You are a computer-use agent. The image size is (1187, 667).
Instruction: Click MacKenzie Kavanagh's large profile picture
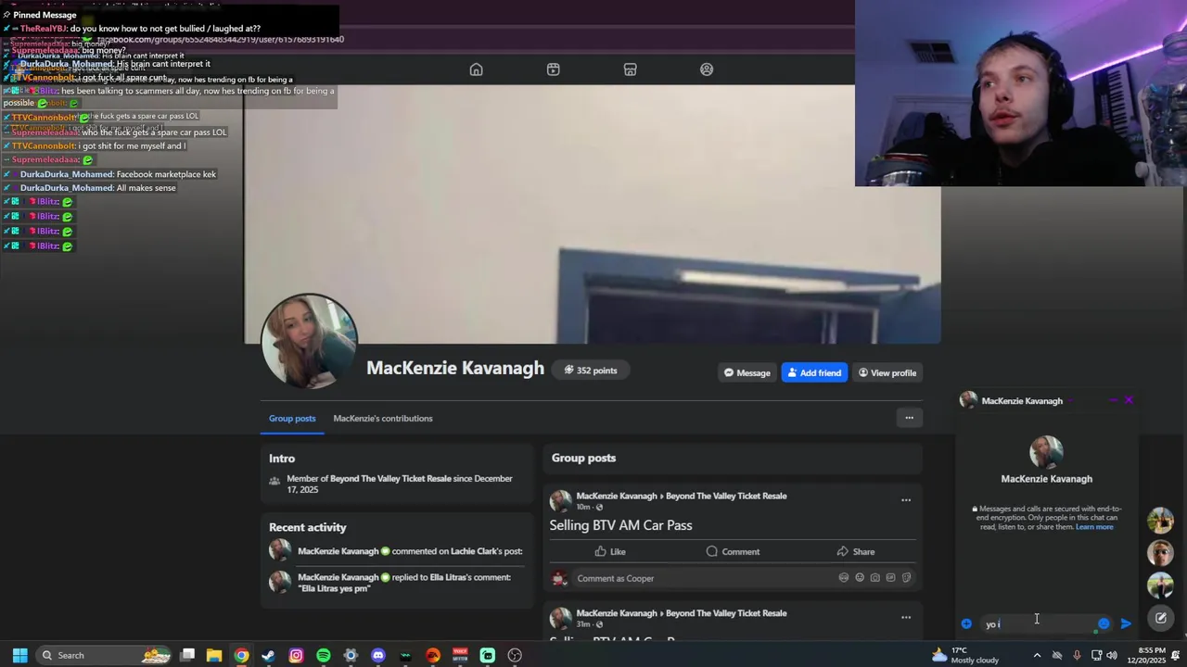click(310, 340)
